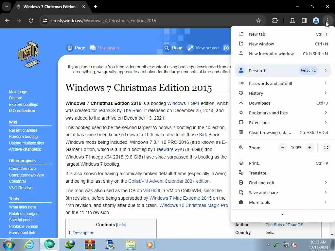Click the three-dot Chrome menu button
The height and width of the screenshot is (251, 335).
(327, 21)
